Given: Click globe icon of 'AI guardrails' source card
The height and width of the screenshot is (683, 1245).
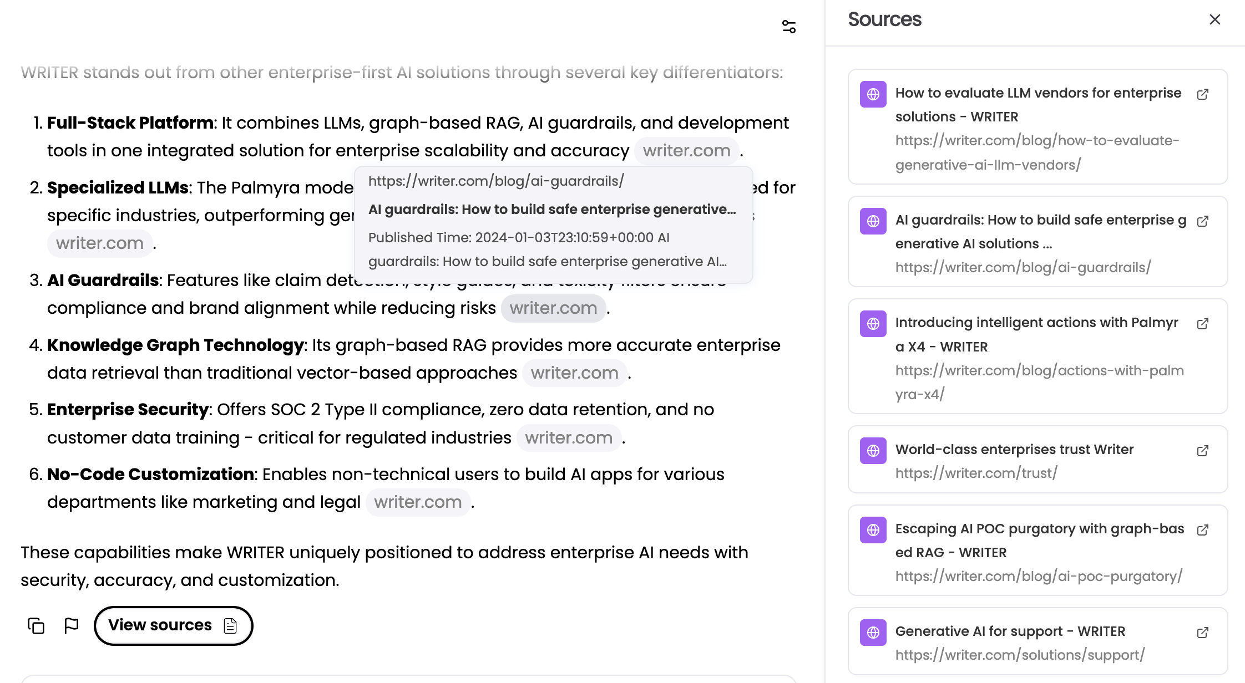Looking at the screenshot, I should 873,221.
